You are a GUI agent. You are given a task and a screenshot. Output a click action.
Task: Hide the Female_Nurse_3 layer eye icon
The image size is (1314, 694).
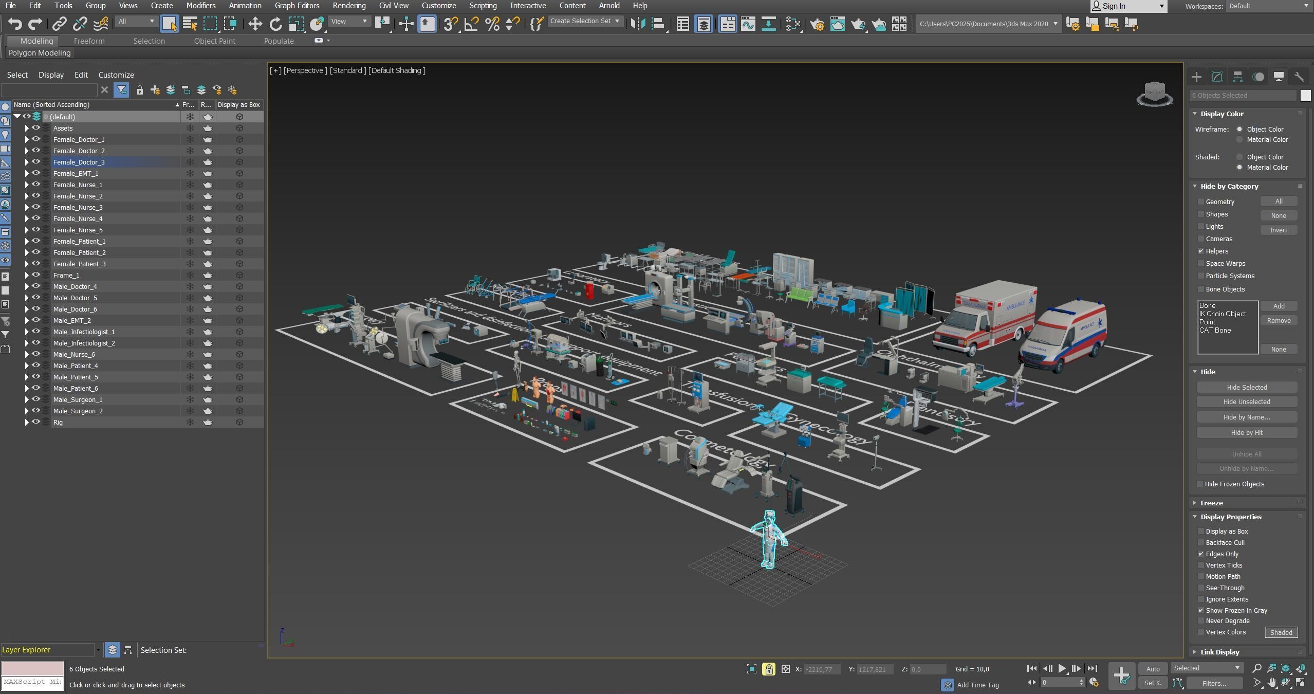(36, 207)
